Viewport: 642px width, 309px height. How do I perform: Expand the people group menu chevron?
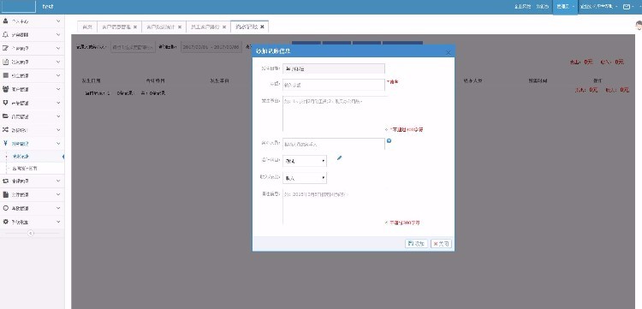(x=58, y=89)
